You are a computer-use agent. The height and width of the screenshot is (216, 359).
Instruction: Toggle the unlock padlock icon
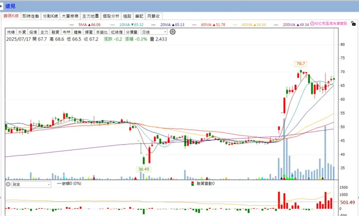pos(353,23)
